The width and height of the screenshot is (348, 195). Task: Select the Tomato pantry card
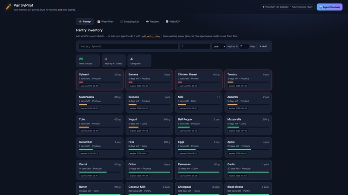click(x=248, y=80)
